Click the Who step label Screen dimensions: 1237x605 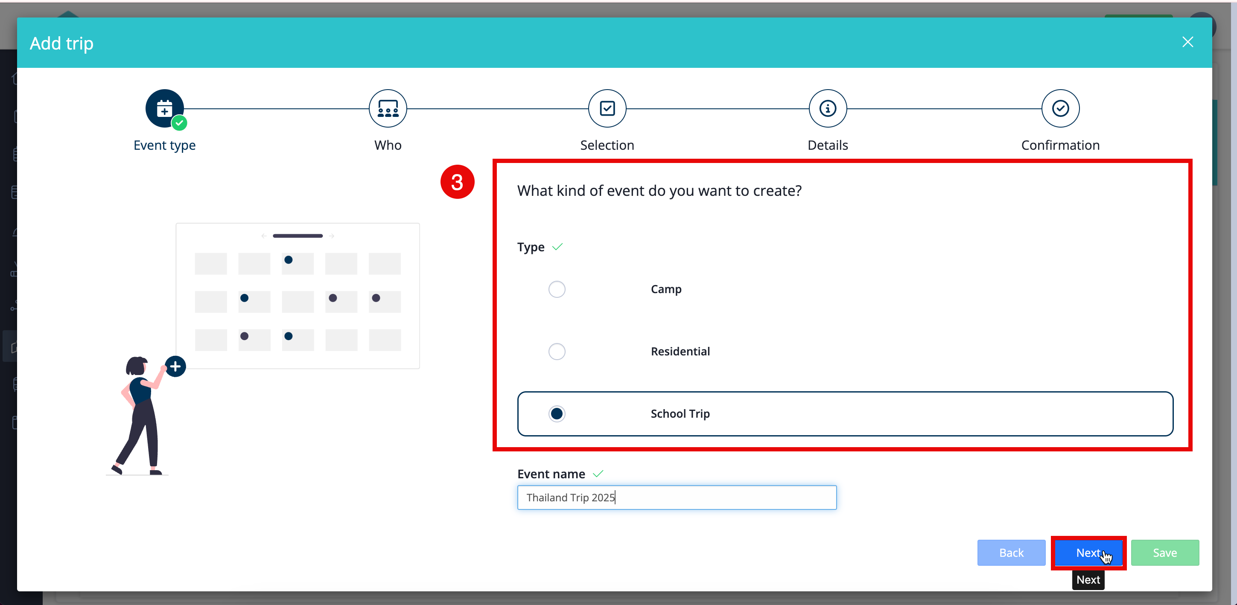click(x=388, y=145)
